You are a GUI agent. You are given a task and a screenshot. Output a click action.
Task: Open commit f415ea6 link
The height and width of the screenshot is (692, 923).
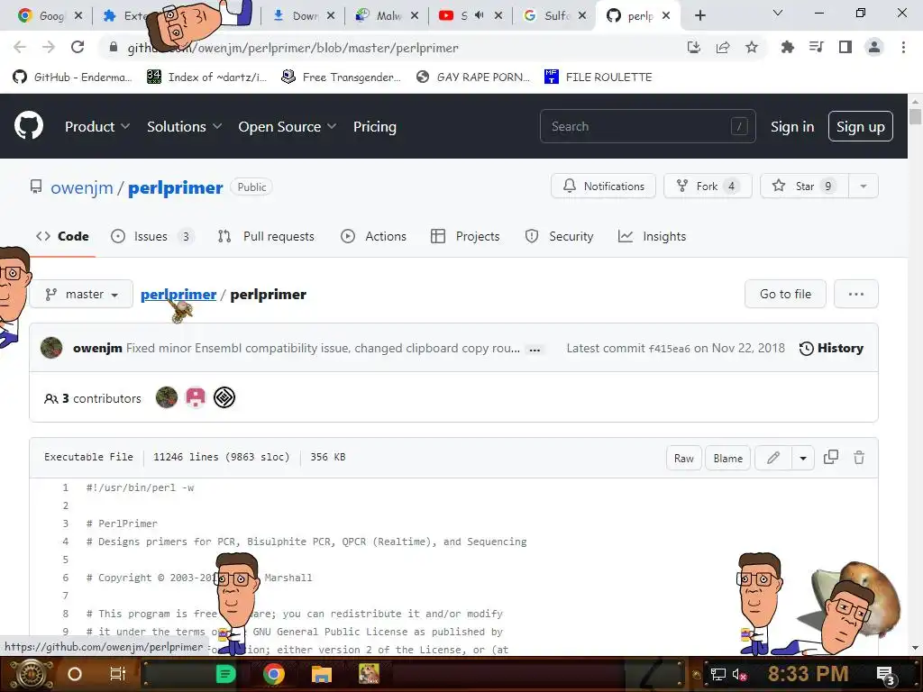click(670, 349)
